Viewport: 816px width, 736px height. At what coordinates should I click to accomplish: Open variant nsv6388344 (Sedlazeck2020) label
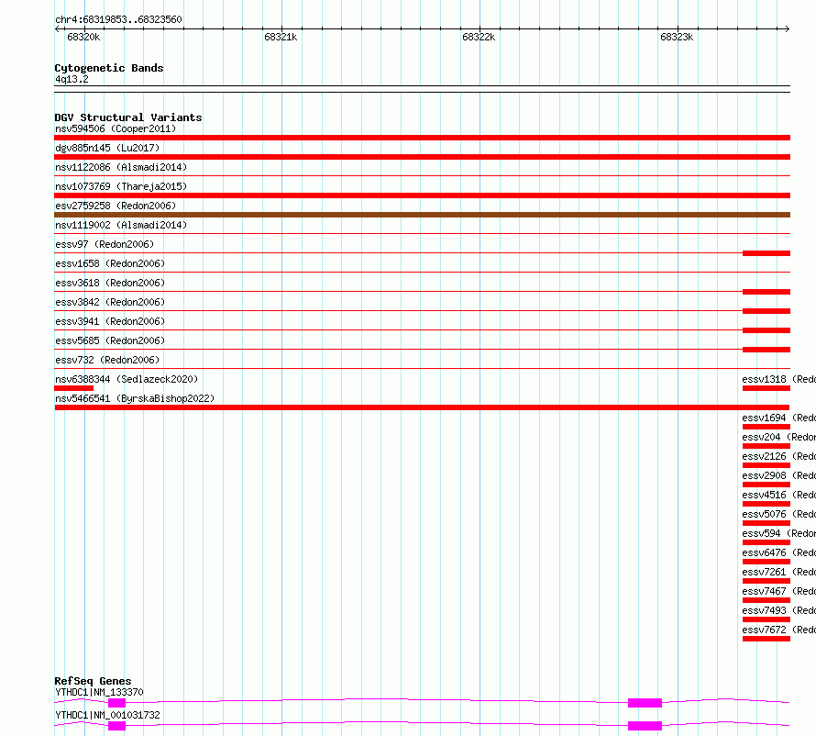127,379
